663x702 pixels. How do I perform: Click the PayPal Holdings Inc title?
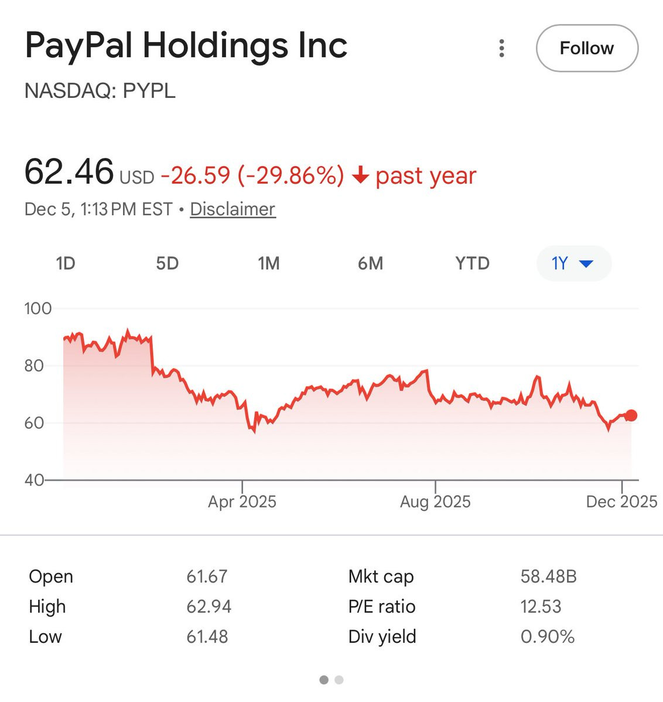(186, 46)
